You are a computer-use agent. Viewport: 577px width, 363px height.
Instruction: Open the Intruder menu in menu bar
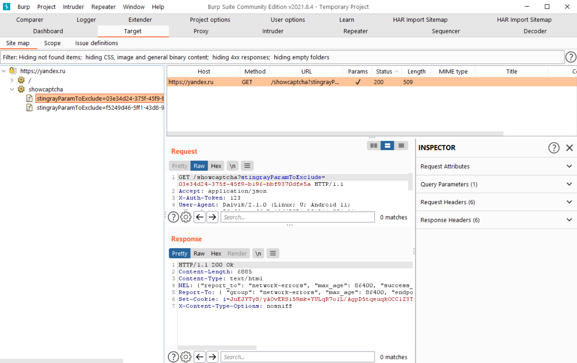(73, 7)
